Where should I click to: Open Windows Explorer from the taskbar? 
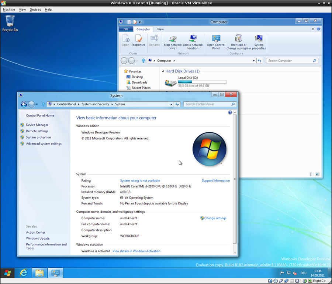(39, 273)
